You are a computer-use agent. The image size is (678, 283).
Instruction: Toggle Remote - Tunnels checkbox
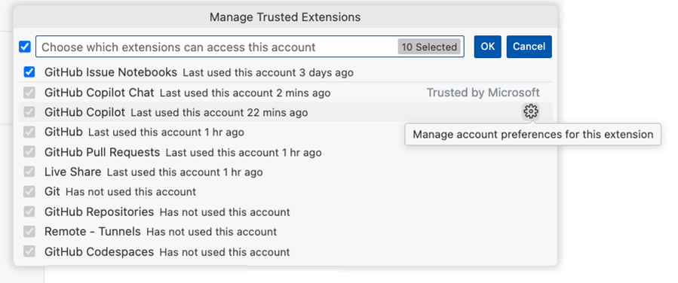29,232
